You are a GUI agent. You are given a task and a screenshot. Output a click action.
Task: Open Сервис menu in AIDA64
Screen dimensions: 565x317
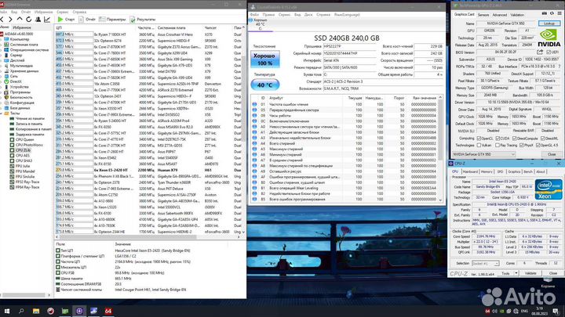62,12
